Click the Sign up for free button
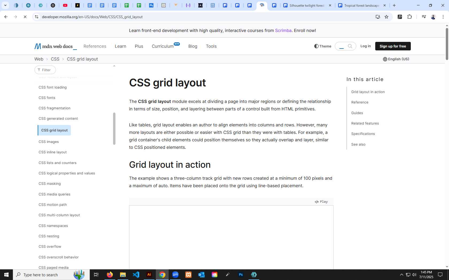 coord(393,46)
